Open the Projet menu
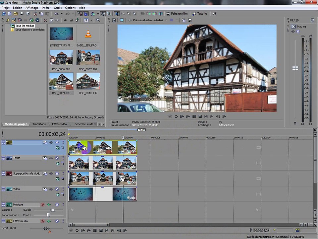The height and width of the screenshot is (239, 318). point(6,8)
